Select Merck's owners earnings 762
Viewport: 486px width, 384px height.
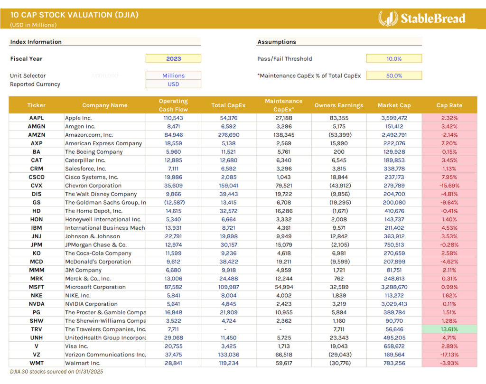click(339, 278)
